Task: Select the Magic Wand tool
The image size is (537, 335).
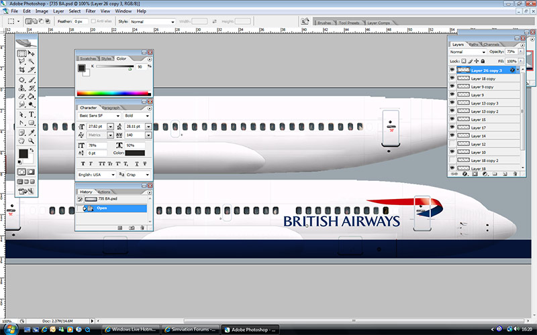Action: click(31, 62)
